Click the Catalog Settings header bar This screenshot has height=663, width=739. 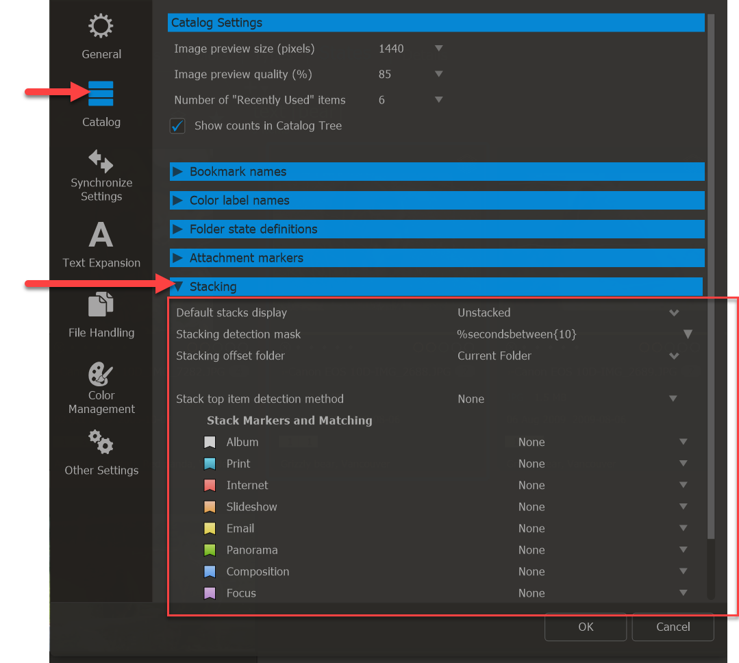[436, 23]
